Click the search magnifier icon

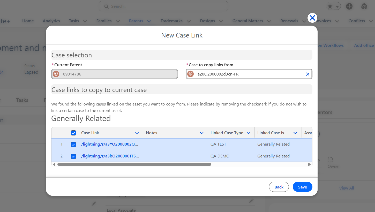(106, 6)
